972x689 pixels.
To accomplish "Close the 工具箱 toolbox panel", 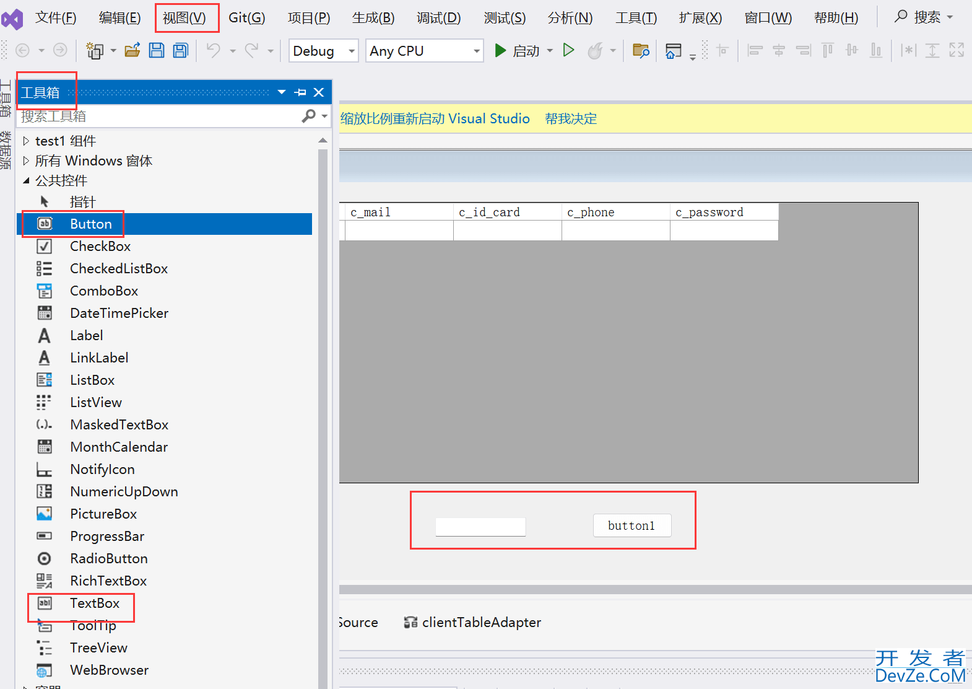I will [319, 92].
